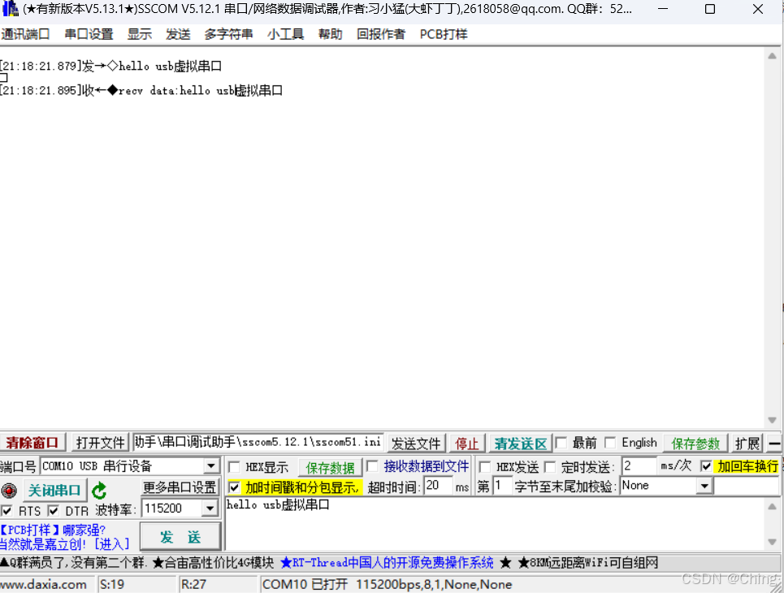Open the 小工具 menu

(285, 33)
